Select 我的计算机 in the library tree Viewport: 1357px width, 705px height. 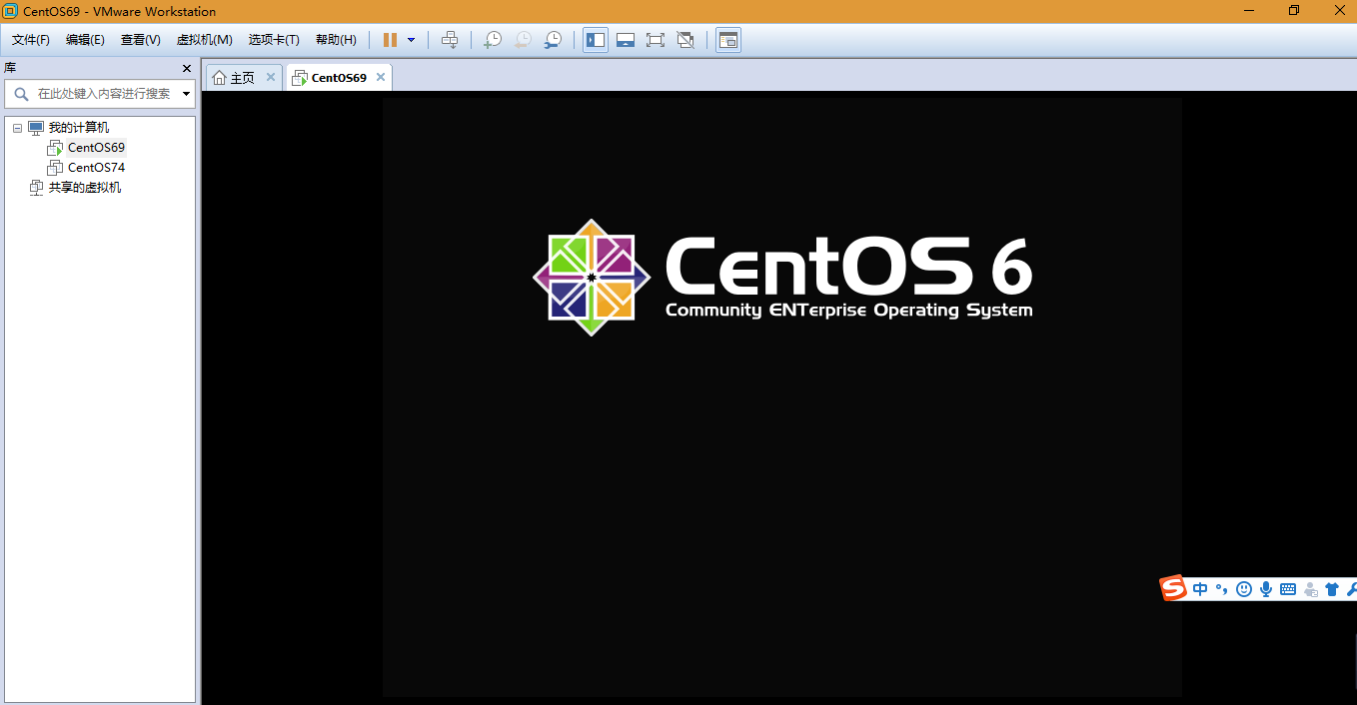(x=79, y=128)
